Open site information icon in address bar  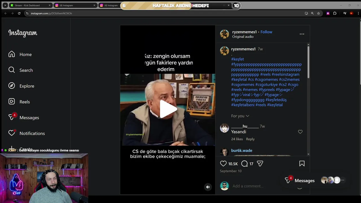(27, 13)
